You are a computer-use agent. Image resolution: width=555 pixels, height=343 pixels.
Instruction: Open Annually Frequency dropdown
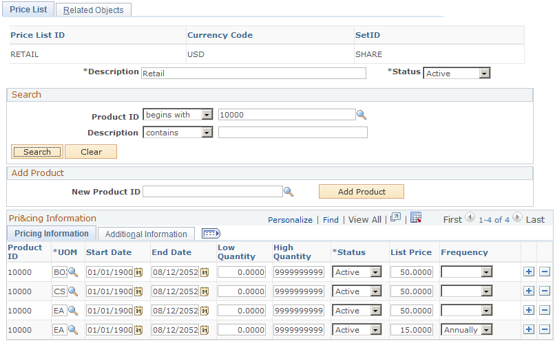(x=487, y=330)
